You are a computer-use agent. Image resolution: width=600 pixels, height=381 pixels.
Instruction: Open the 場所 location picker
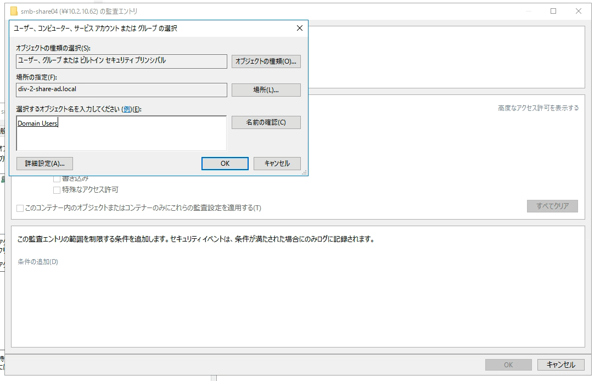pyautogui.click(x=266, y=89)
